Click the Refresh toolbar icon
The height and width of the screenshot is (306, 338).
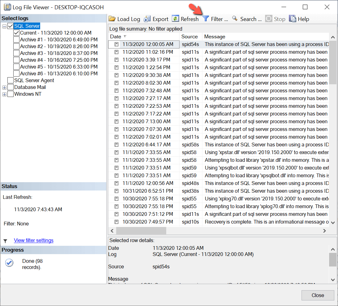coord(175,19)
